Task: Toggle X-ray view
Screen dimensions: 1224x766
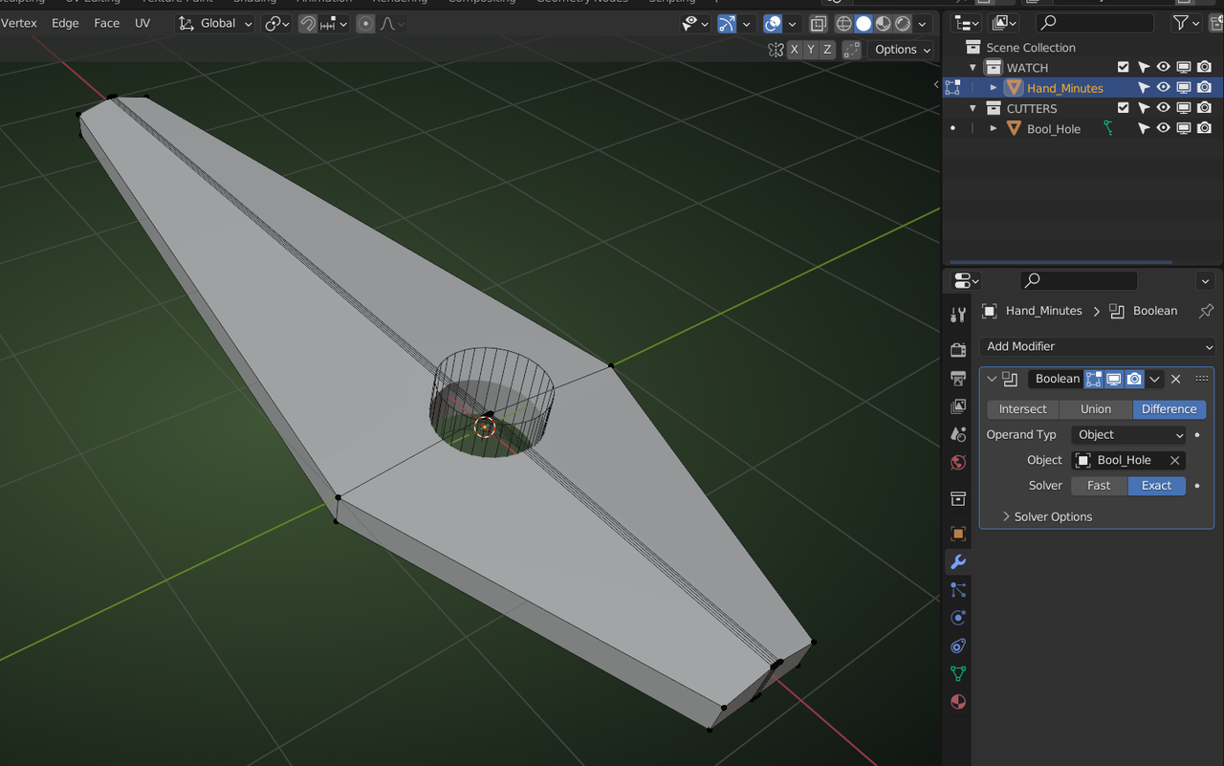Action: (x=819, y=24)
